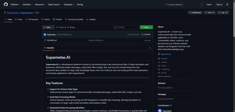Click the tag icon beside 0 Tags
The image size is (235, 112).
pyautogui.click(x=68, y=27)
